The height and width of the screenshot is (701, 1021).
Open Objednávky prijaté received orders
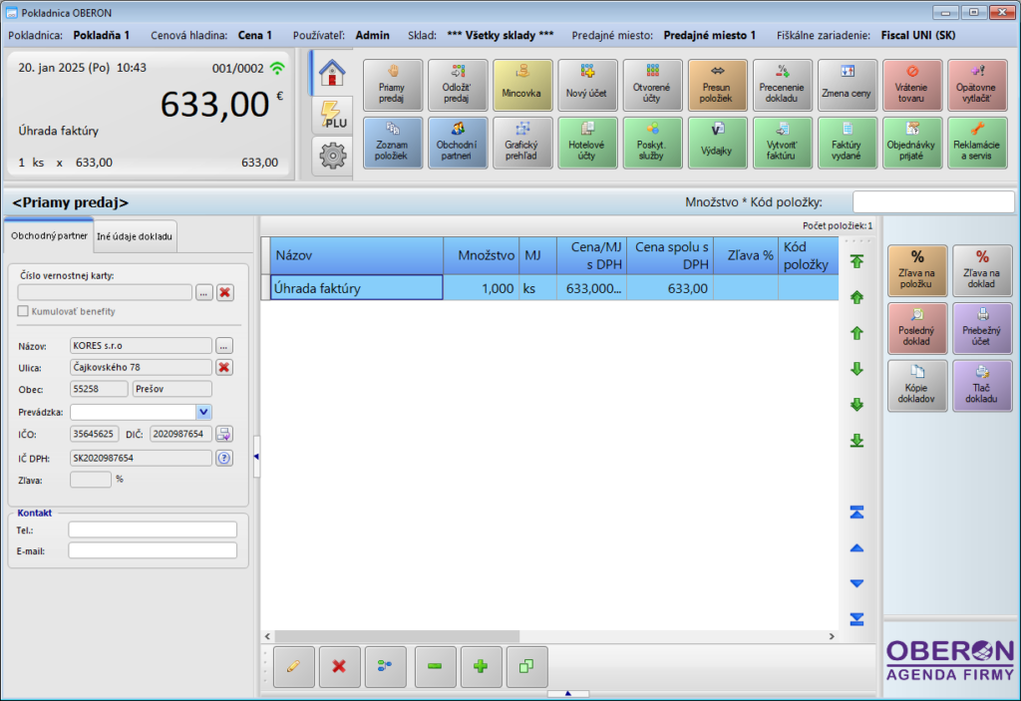(912, 143)
